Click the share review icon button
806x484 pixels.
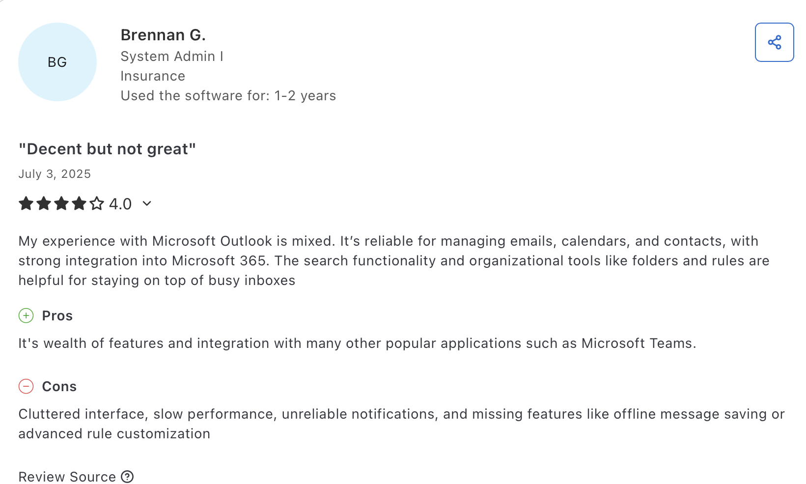[774, 42]
